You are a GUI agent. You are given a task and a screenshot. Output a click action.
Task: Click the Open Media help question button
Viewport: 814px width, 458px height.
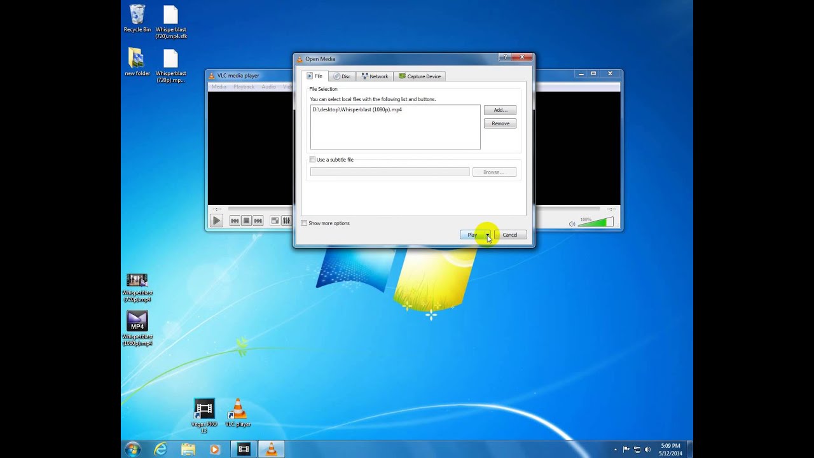tap(505, 57)
